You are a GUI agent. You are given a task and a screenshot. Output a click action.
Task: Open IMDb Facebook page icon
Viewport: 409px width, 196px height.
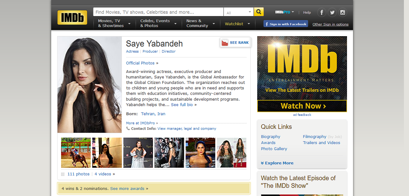[322, 13]
